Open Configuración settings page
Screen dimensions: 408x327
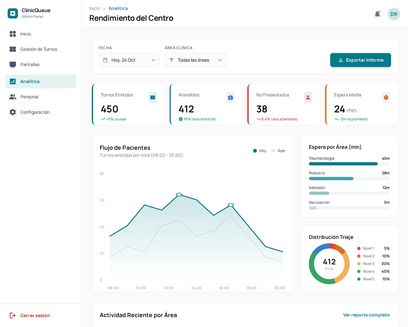click(41, 112)
